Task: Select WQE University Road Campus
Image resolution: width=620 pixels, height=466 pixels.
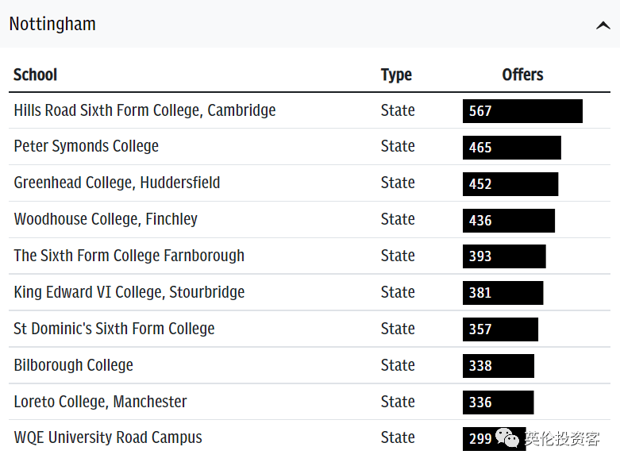Action: [107, 437]
